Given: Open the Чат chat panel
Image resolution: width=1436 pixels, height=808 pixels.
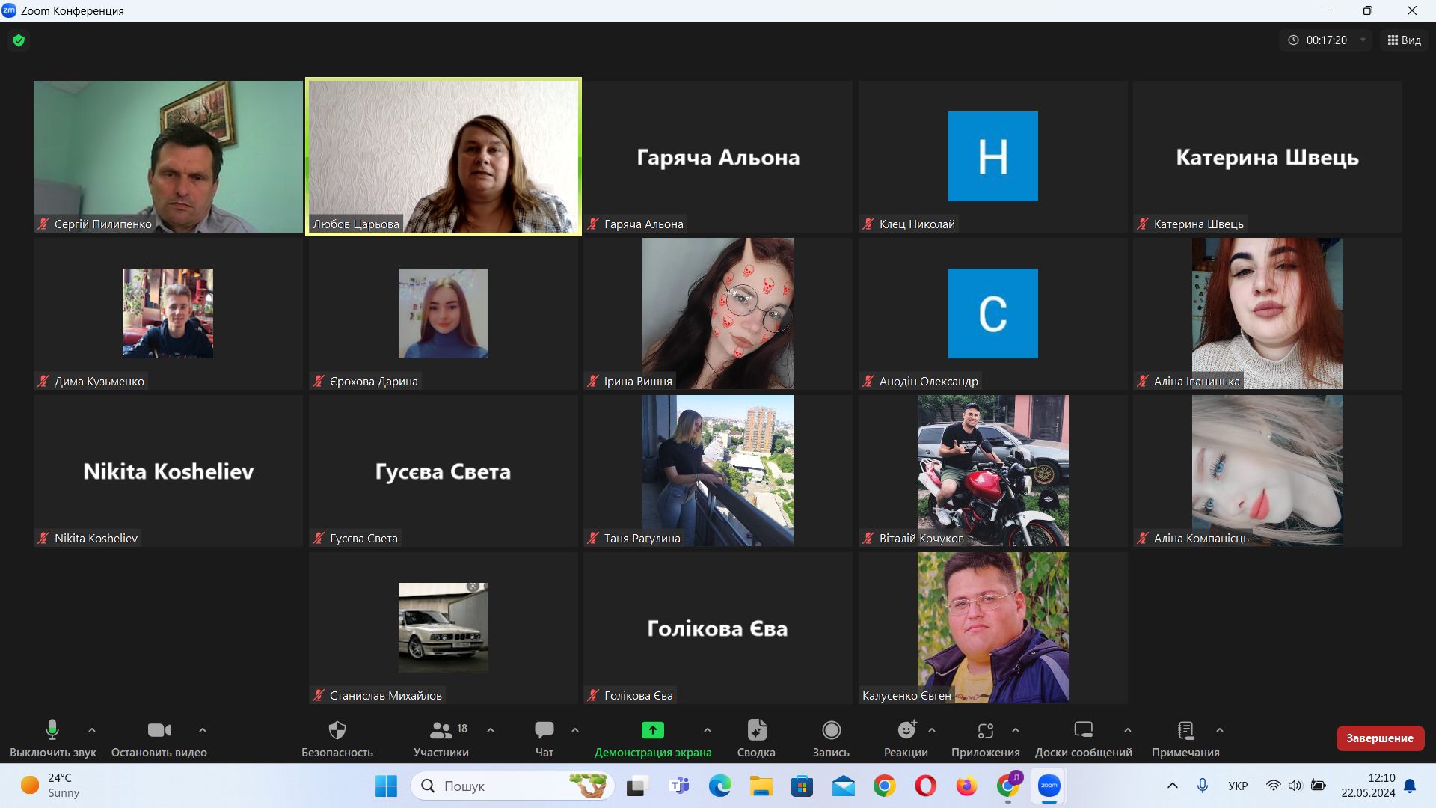Looking at the screenshot, I should (x=544, y=730).
